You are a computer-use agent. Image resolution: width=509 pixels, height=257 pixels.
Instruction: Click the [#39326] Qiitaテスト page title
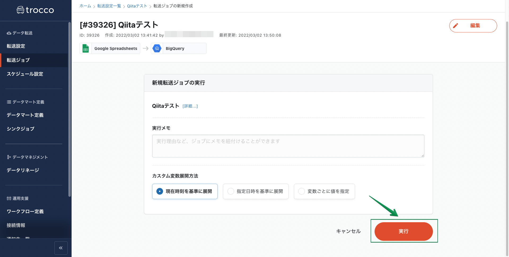[x=119, y=25]
